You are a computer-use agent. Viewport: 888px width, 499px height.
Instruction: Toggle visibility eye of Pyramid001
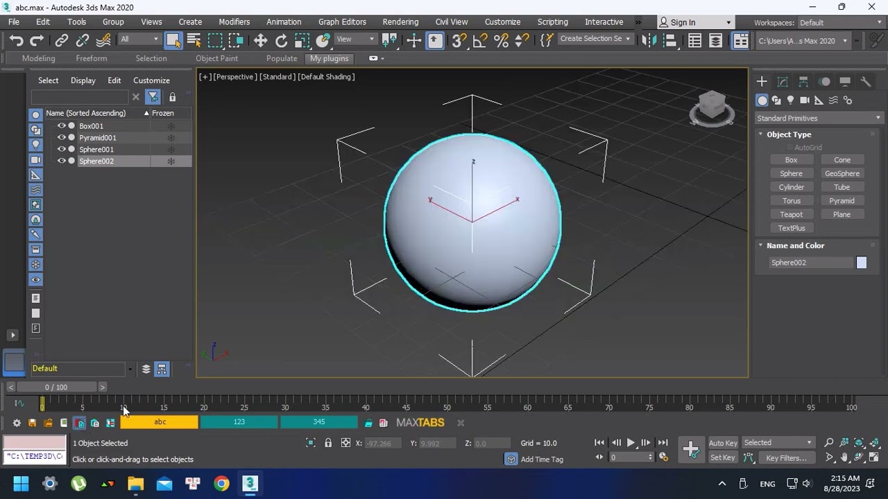coord(61,137)
